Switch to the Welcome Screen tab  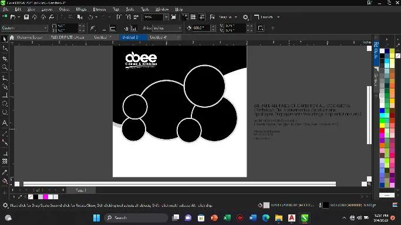click(29, 37)
